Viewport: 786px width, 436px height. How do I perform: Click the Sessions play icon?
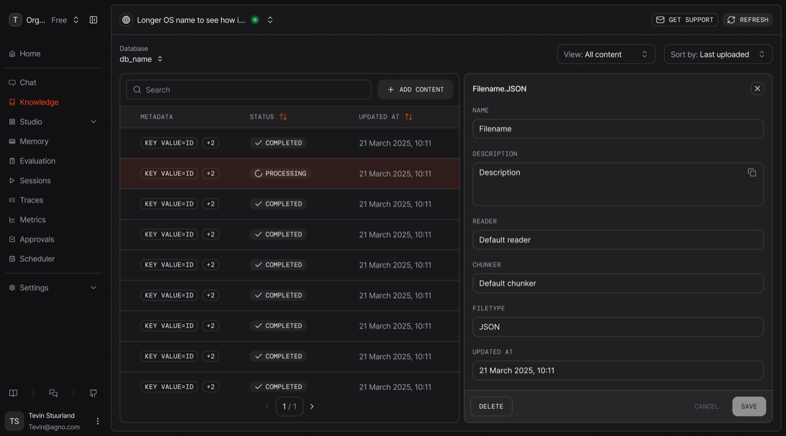pos(12,181)
